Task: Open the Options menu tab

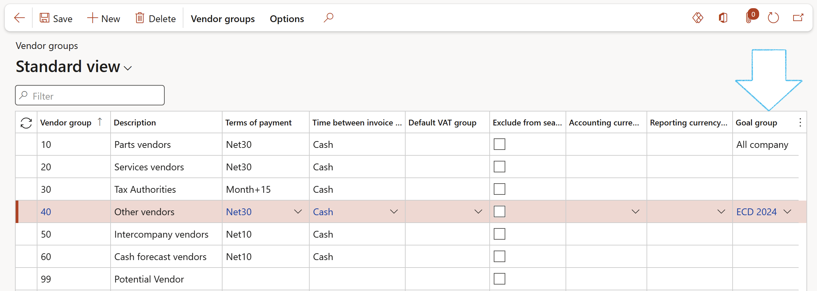Action: 287,19
